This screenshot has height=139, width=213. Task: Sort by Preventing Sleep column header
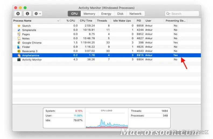(x=176, y=21)
